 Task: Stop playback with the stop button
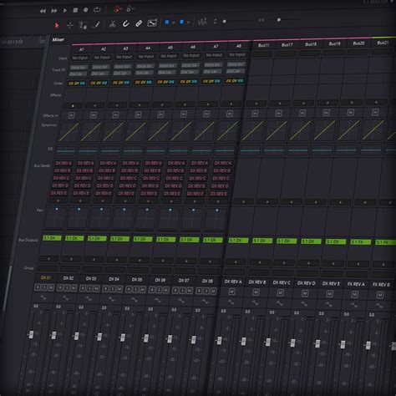pyautogui.click(x=75, y=10)
